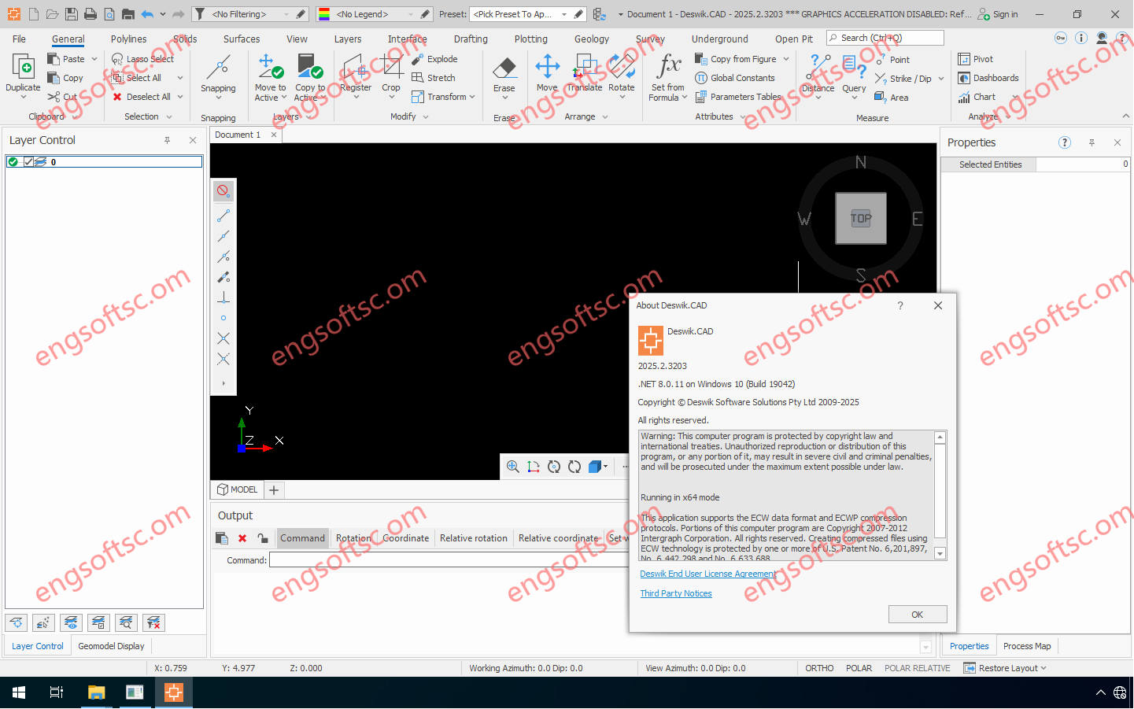Open the Polylines ribbon tab
This screenshot has width=1134, height=709.
(128, 39)
